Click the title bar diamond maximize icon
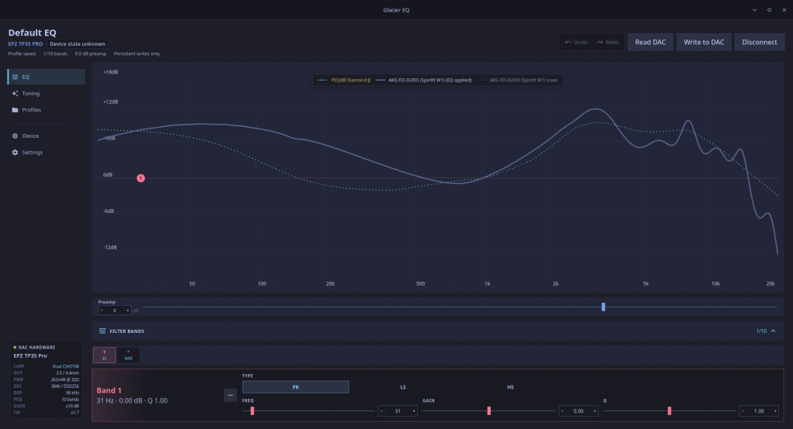 coord(769,10)
